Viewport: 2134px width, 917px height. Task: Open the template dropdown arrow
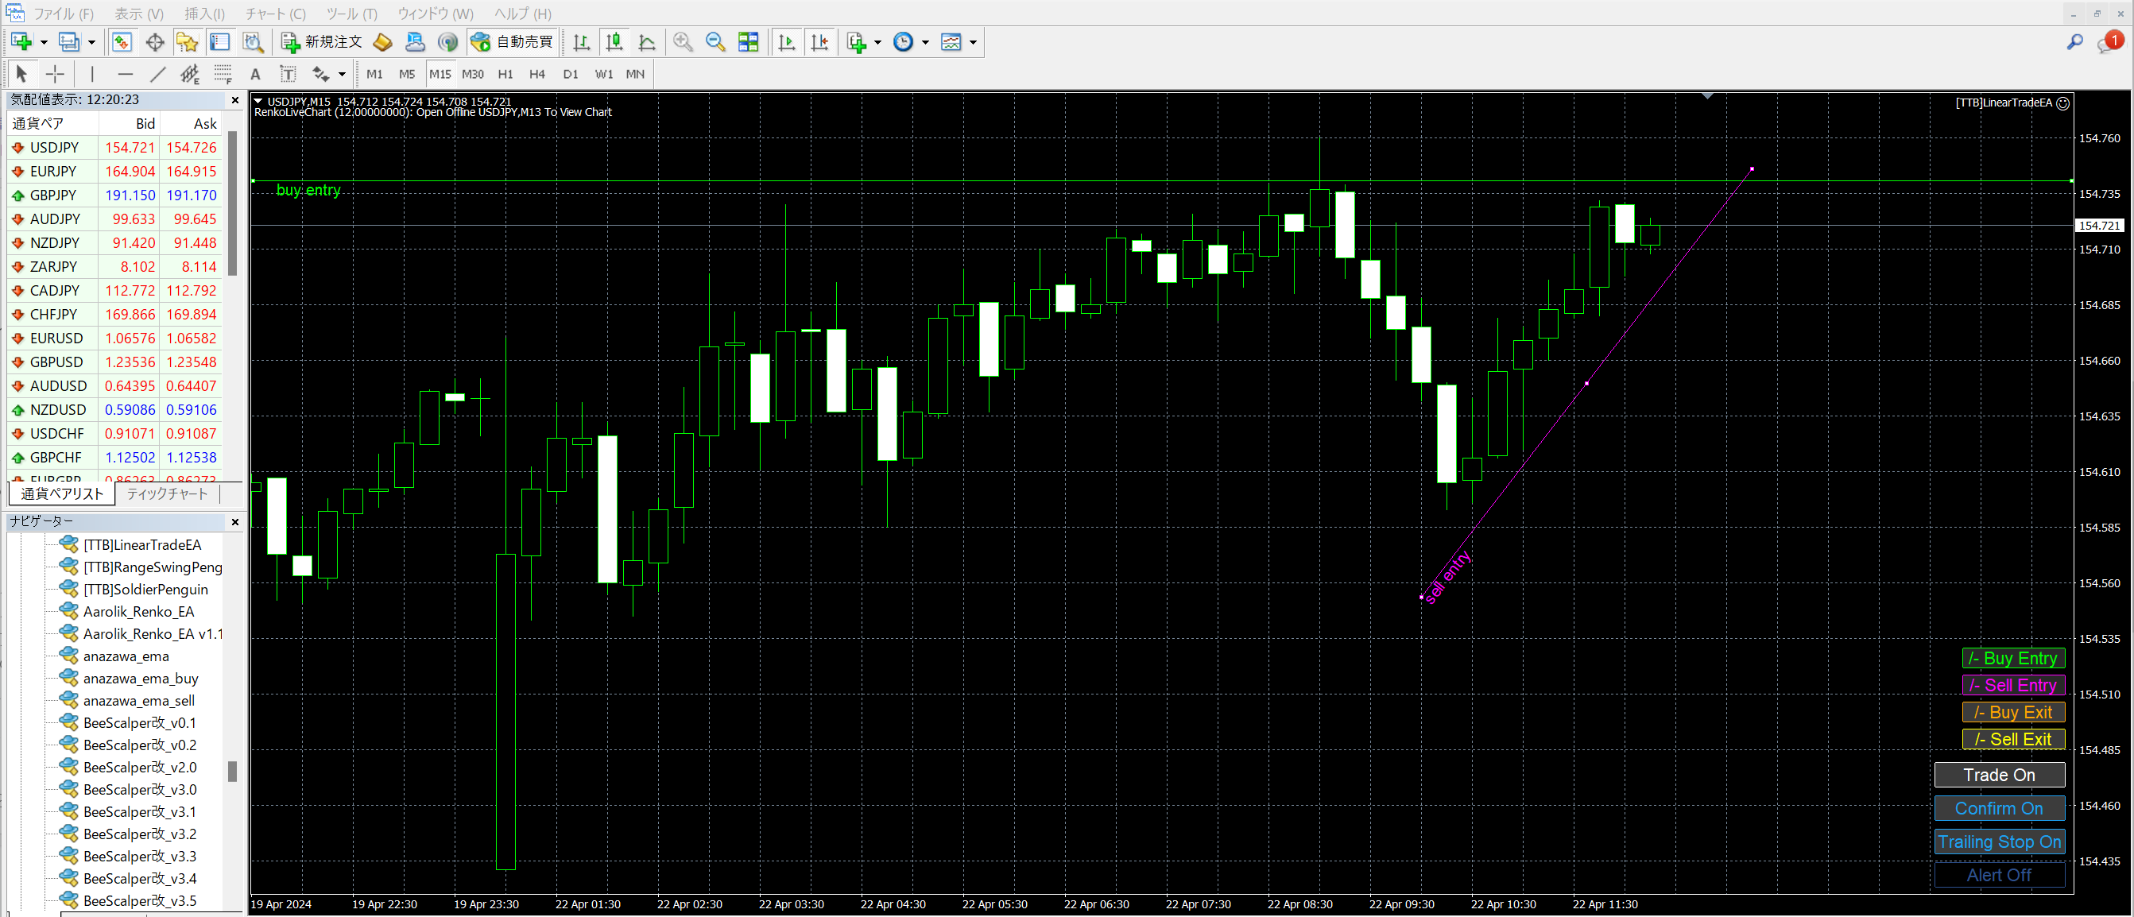pos(974,42)
